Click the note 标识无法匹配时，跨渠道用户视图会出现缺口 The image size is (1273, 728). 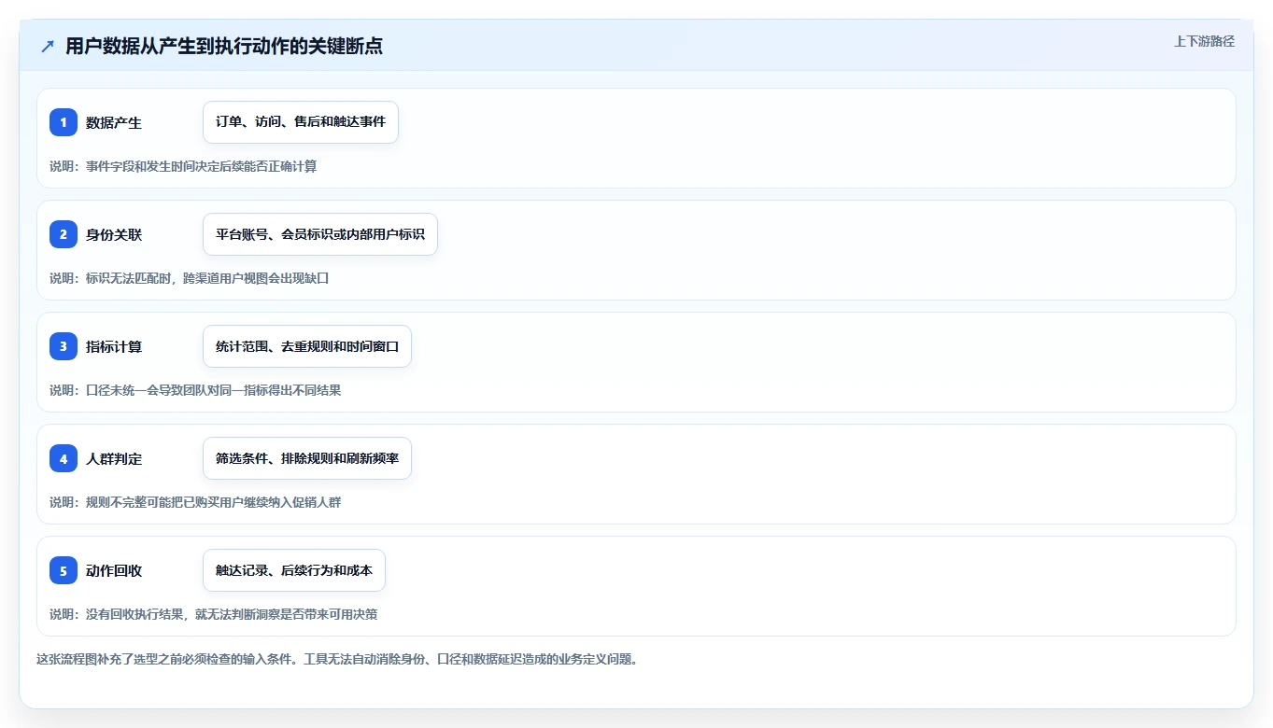207,278
